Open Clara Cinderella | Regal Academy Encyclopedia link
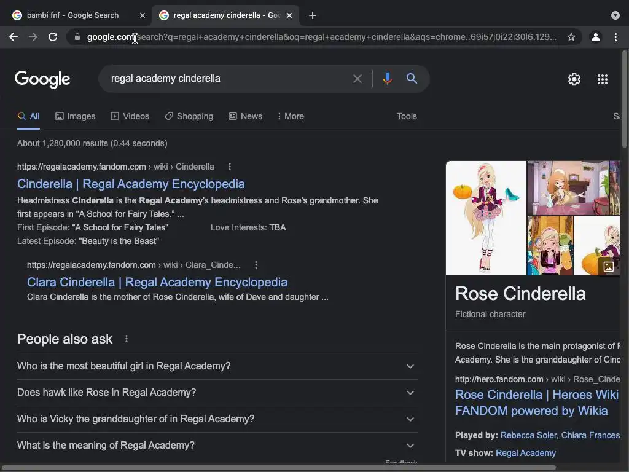This screenshot has height=472, width=629. (x=157, y=282)
